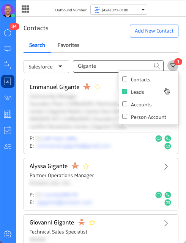
Task: Open the apps grid menu icon
Action: point(25,9)
